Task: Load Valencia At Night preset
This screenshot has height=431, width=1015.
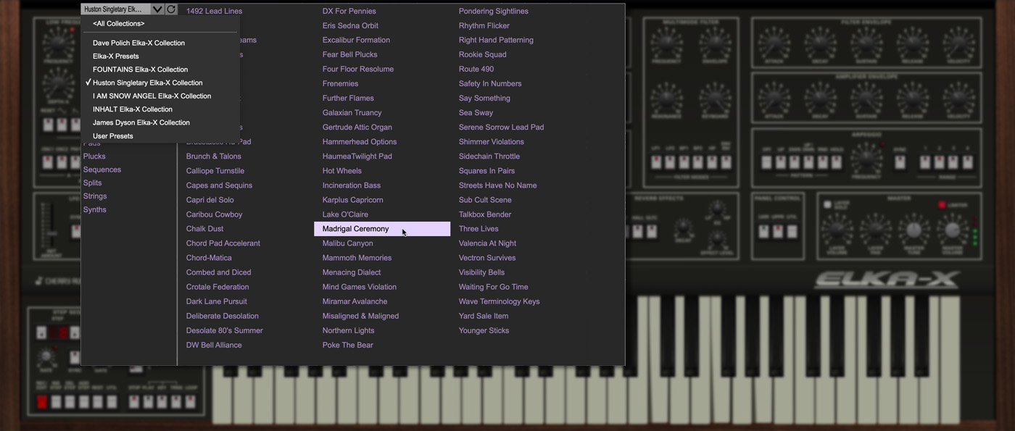Action: coord(487,243)
